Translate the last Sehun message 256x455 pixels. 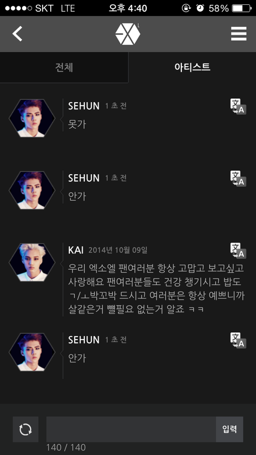point(238,340)
